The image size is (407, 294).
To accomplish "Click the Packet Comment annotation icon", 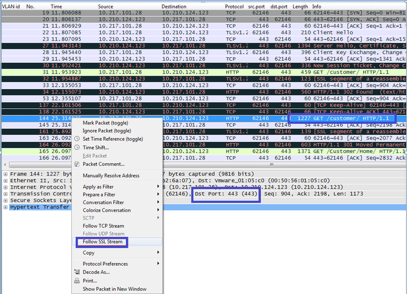I will click(77, 164).
